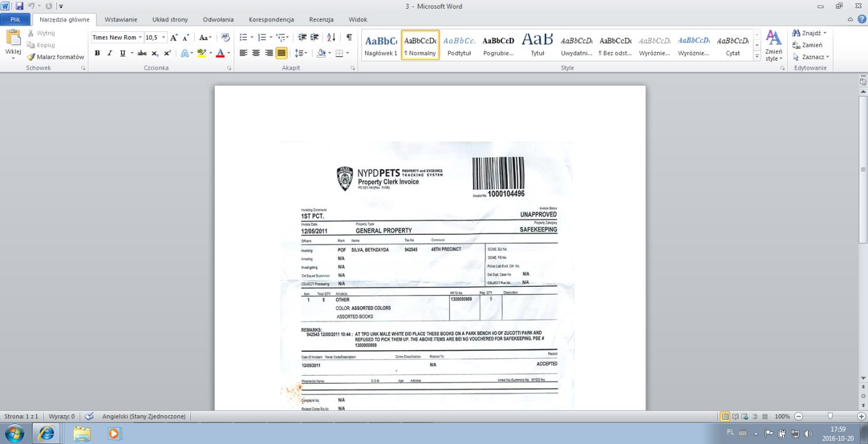The height and width of the screenshot is (444, 868).
Task: Switch to the Wstawianie tab
Action: point(120,19)
